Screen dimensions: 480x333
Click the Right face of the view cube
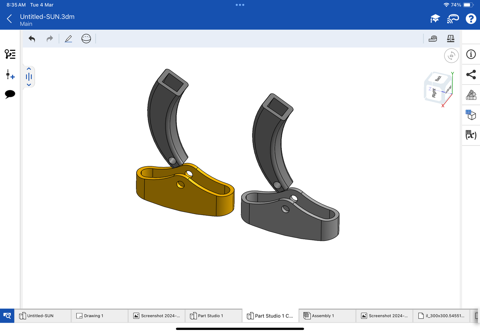point(434,93)
